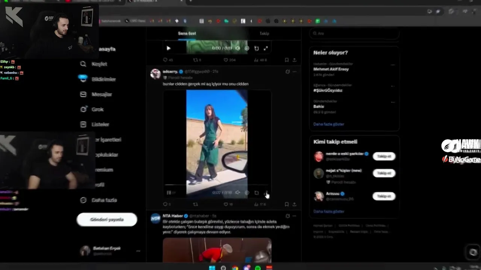Open Spotify from the taskbar
This screenshot has height=270, width=481.
point(258,268)
